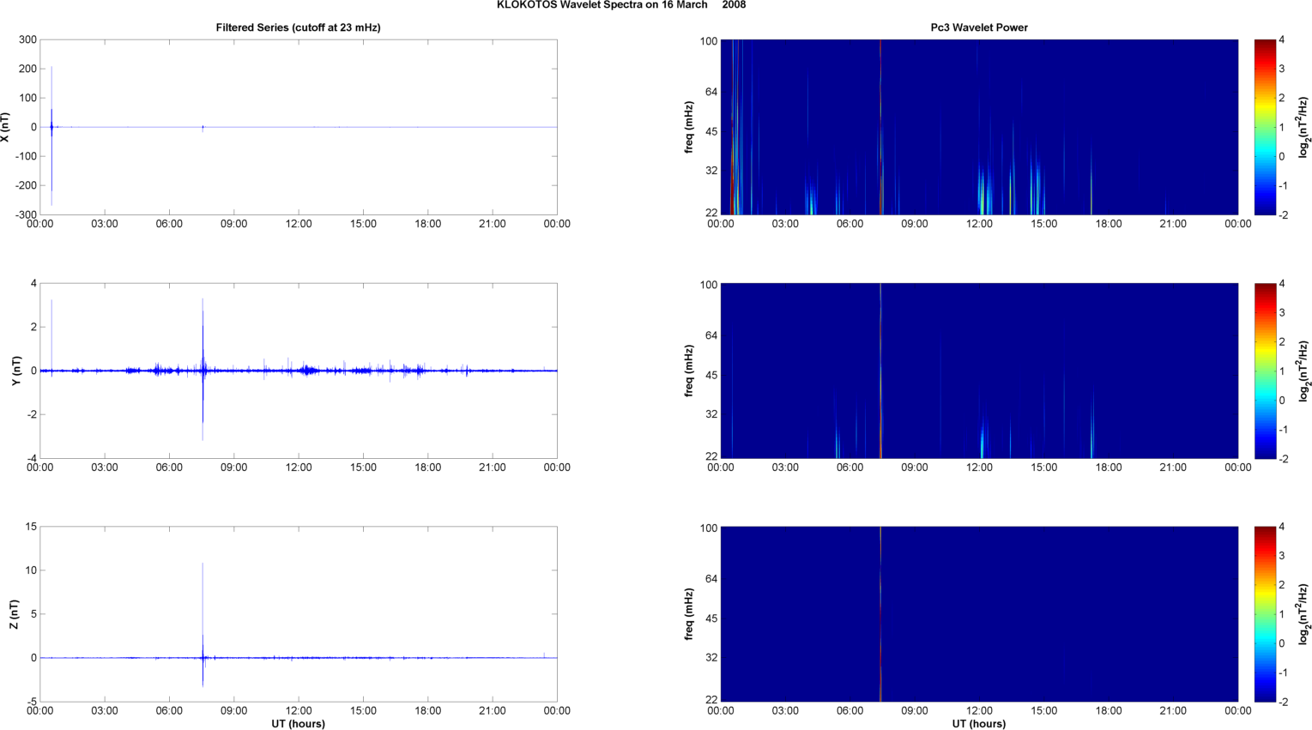Select the Y (nT) axis label

[x=15, y=371]
